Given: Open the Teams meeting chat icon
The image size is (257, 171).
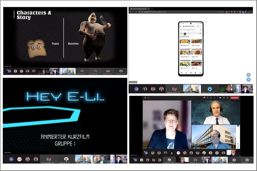Looking at the screenshot, I should (x=207, y=98).
